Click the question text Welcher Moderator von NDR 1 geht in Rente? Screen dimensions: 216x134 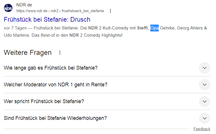click(56, 85)
